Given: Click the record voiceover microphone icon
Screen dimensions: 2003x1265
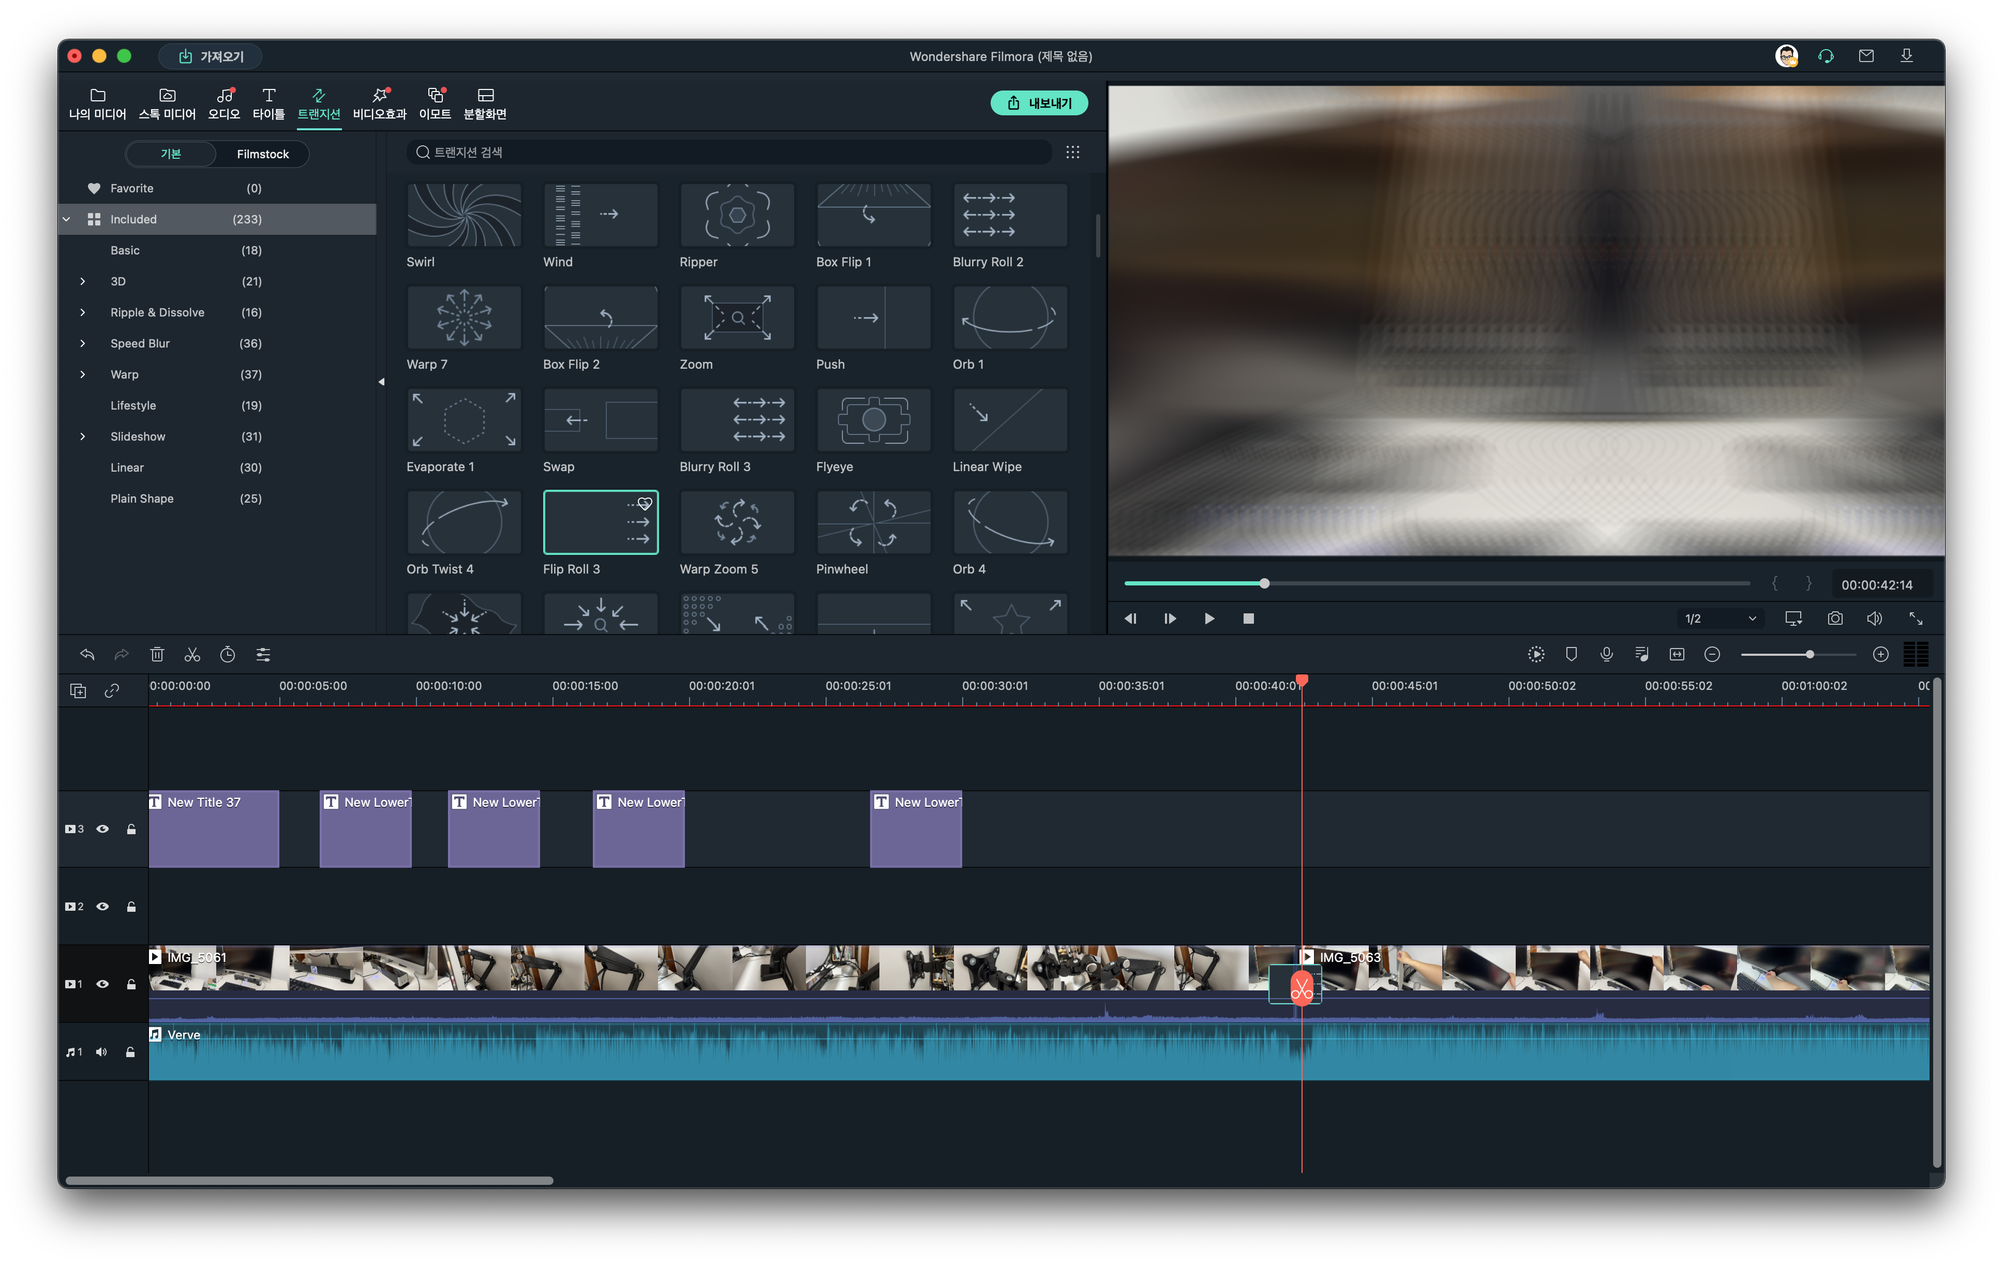Looking at the screenshot, I should (1606, 655).
